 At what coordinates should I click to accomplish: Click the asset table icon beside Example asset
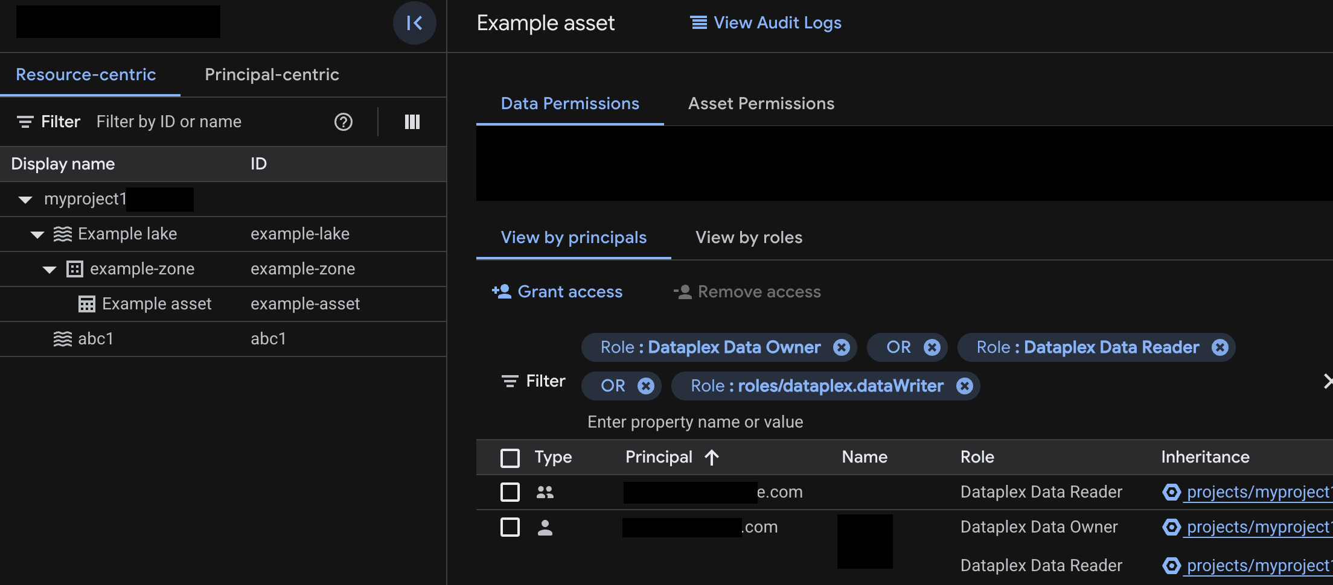[x=86, y=304]
